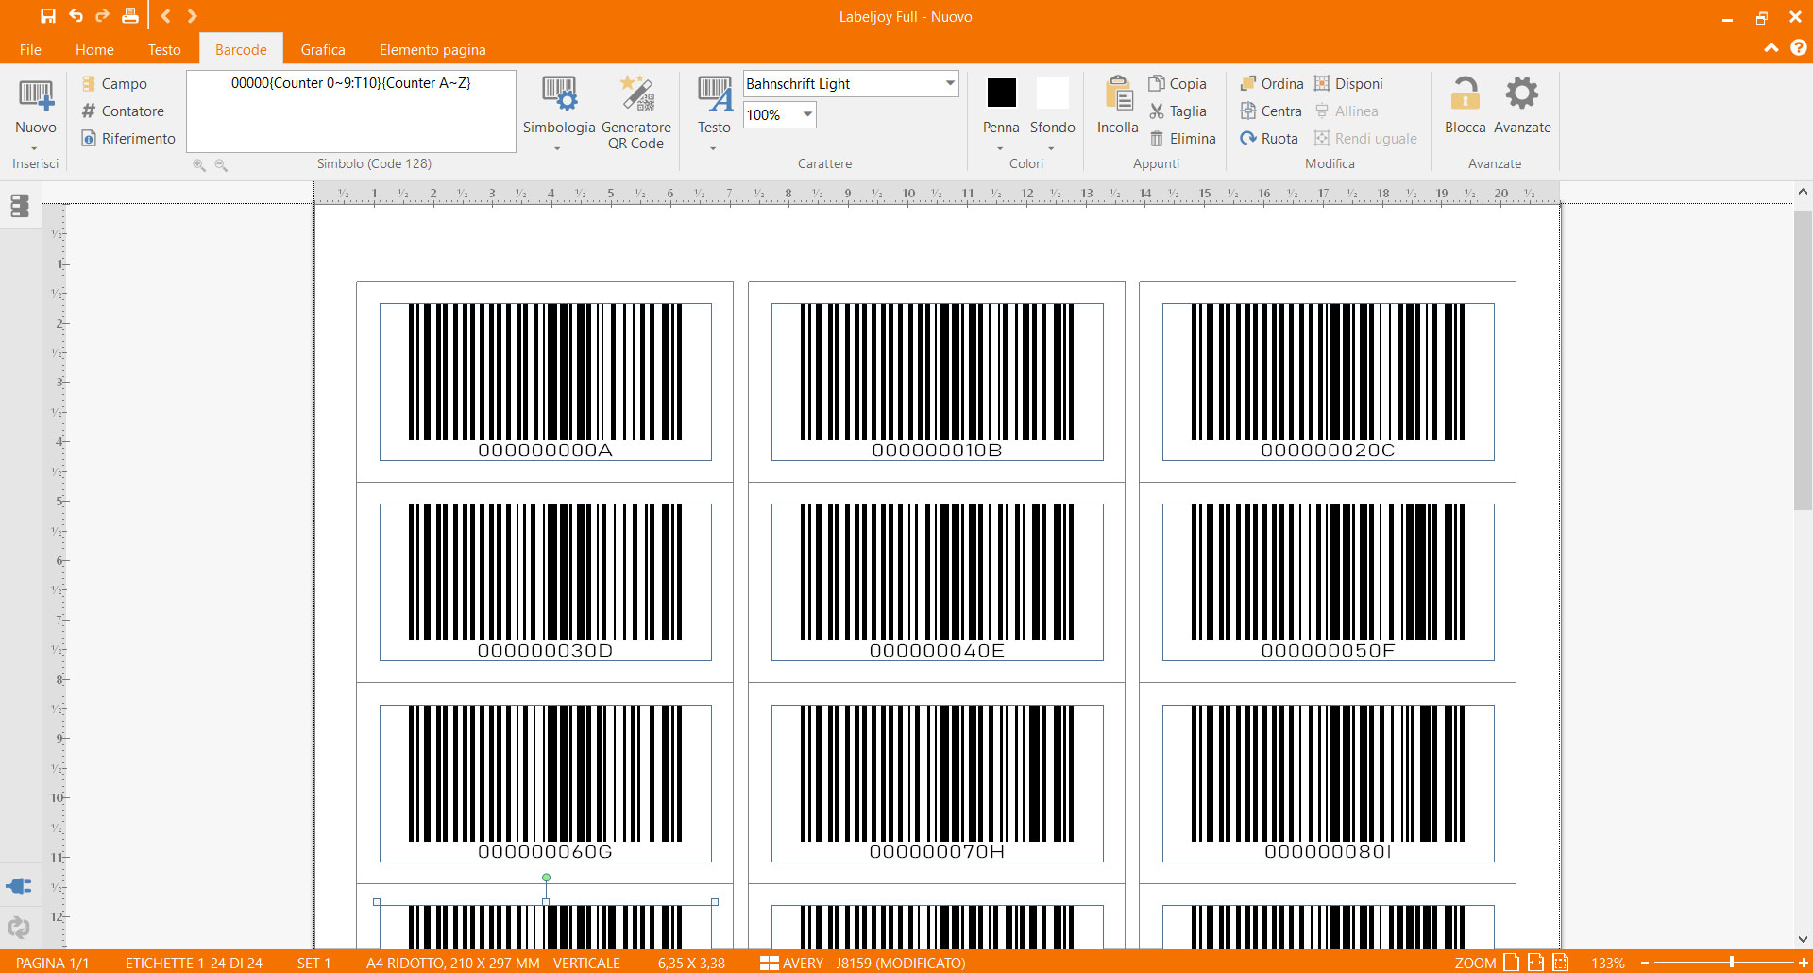Click the Print icon in title bar
The height and width of the screenshot is (973, 1813).
[x=130, y=16]
